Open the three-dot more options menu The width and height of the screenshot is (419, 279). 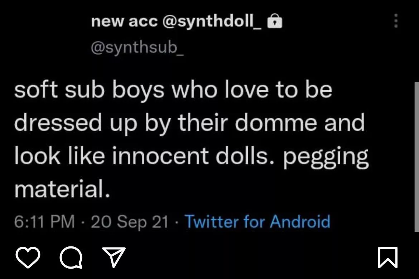pos(396,21)
